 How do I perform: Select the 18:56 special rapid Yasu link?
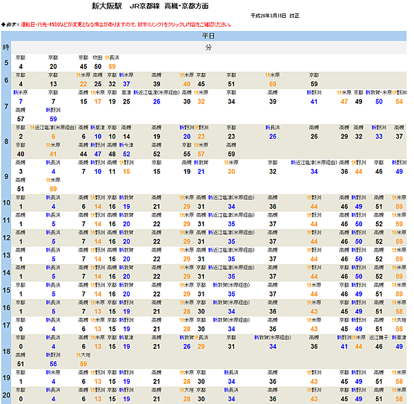click(53, 364)
